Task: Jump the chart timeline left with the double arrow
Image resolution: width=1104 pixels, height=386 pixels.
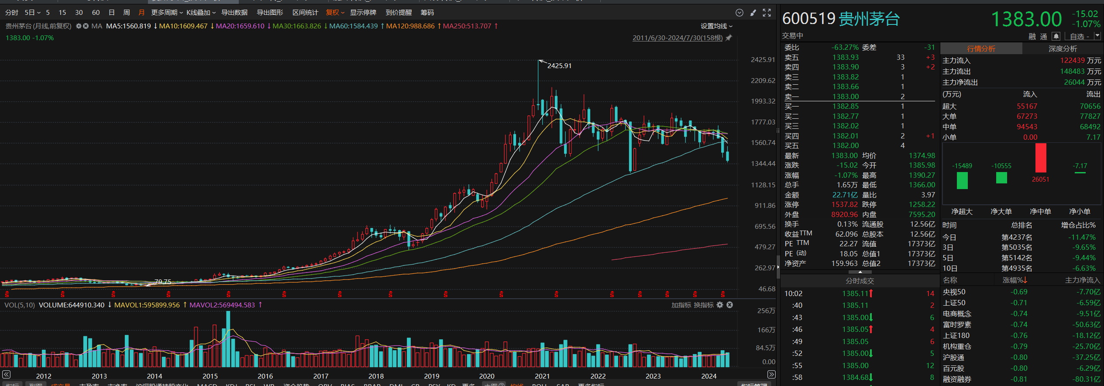Action: point(6,374)
